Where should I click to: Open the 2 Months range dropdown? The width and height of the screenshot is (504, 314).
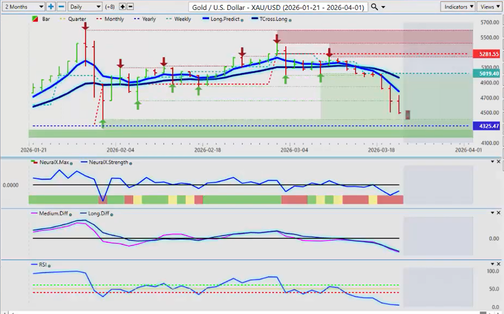[x=24, y=7]
